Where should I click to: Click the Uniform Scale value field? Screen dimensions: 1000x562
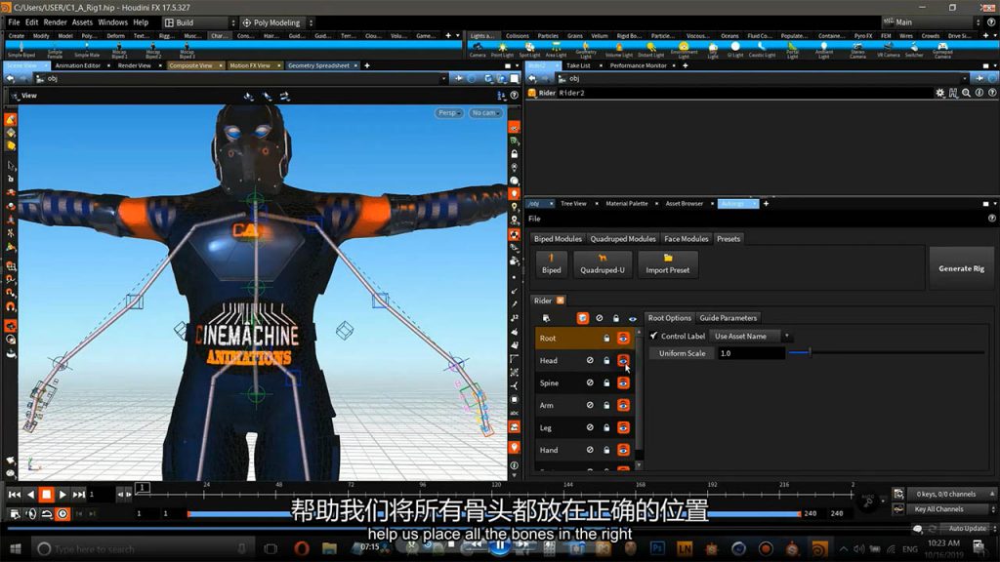coord(751,353)
